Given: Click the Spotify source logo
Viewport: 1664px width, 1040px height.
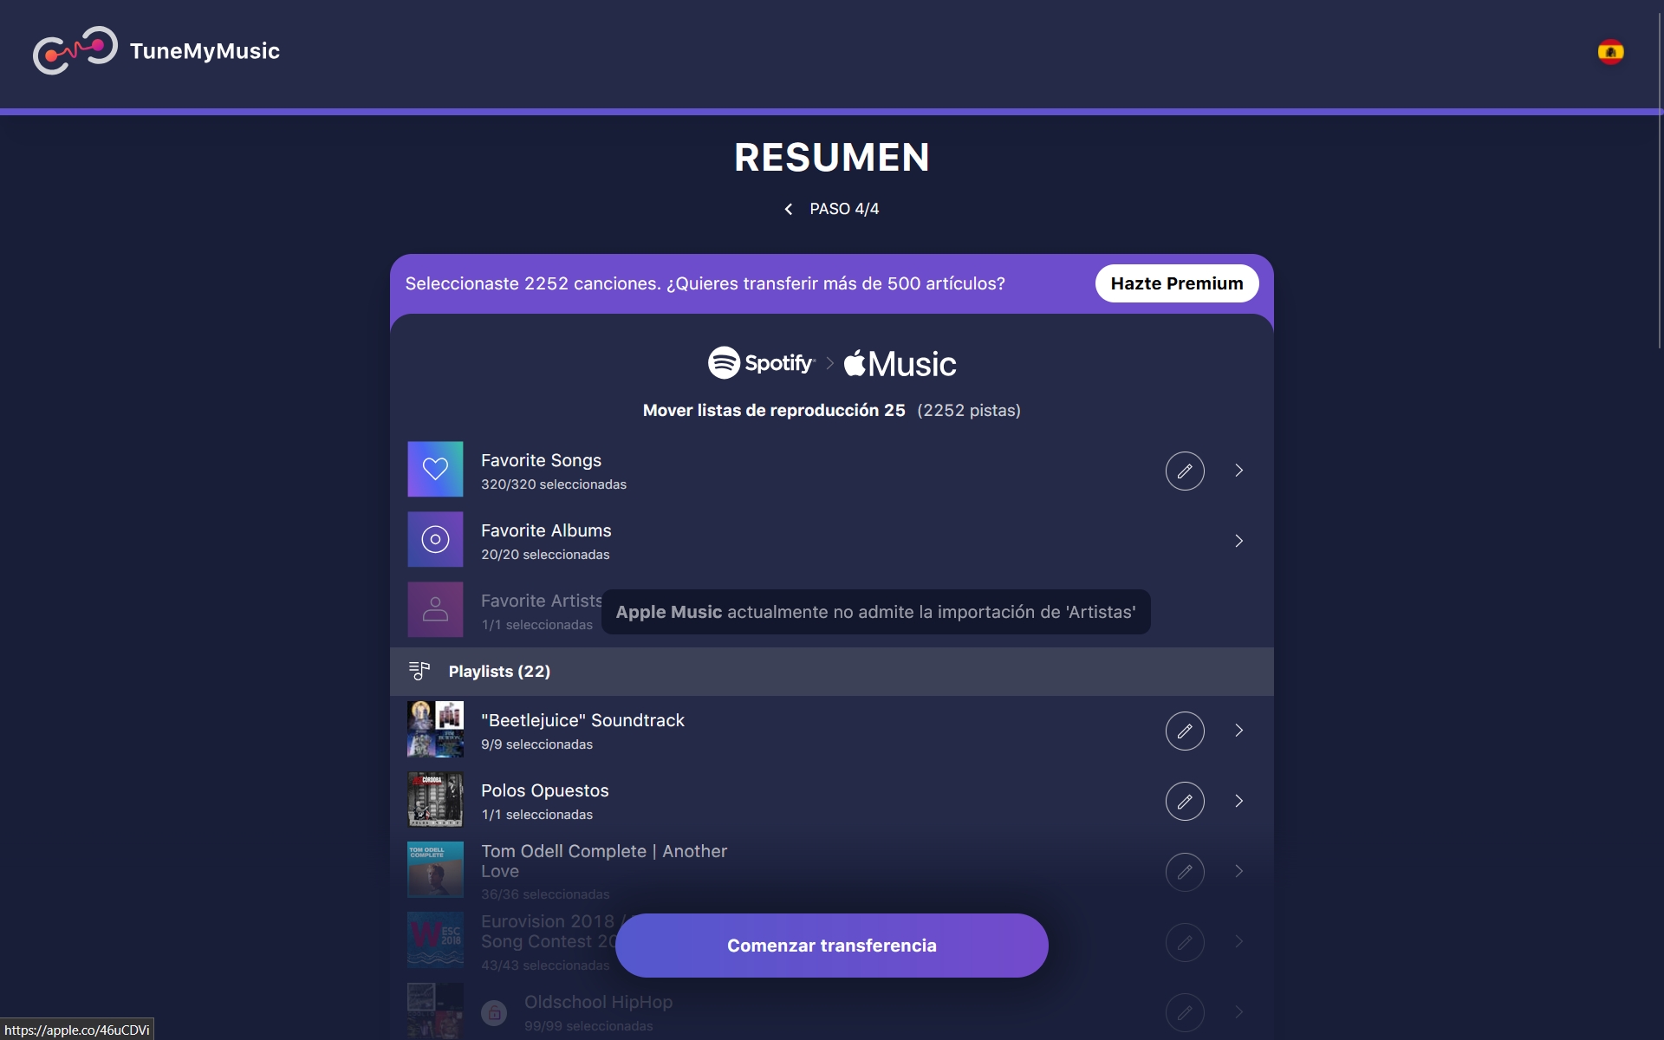Looking at the screenshot, I should pyautogui.click(x=761, y=363).
